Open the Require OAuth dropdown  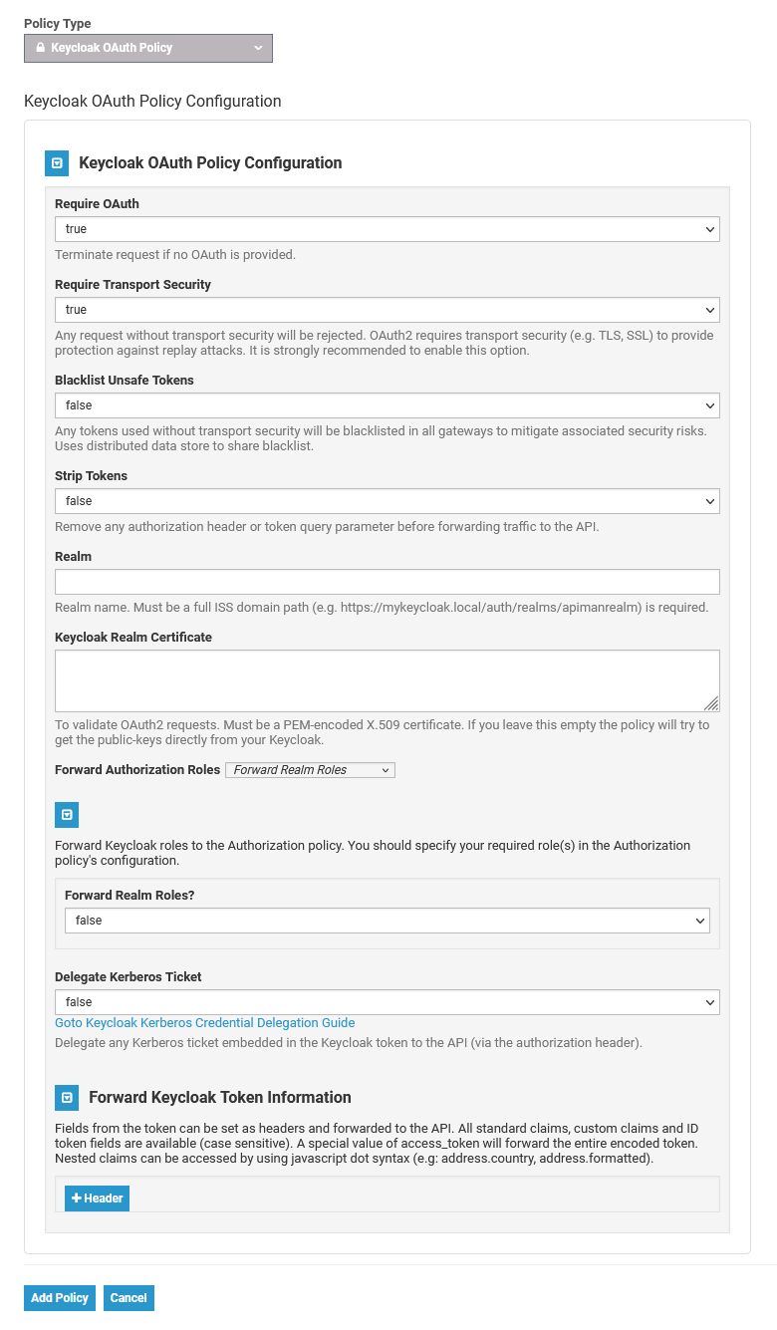click(x=387, y=229)
